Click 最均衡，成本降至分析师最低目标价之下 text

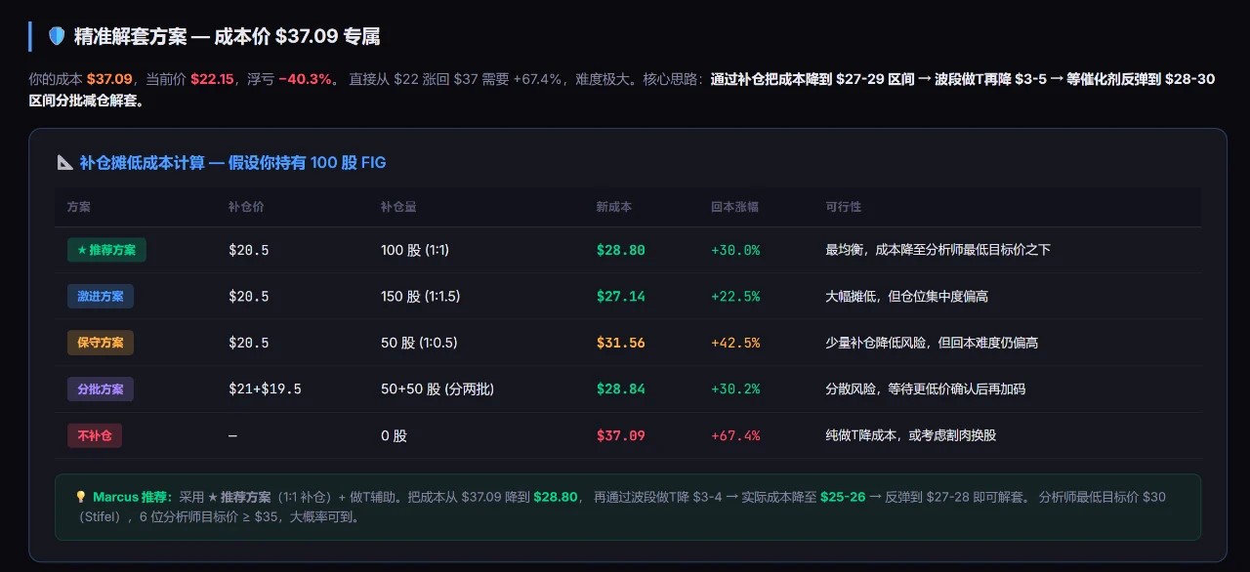[x=938, y=250]
